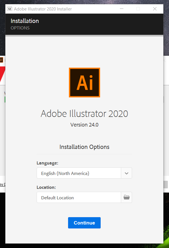The height and width of the screenshot is (248, 169).
Task: Click the Adobe Illustrator Ai logo
Action: pyautogui.click(x=84, y=82)
